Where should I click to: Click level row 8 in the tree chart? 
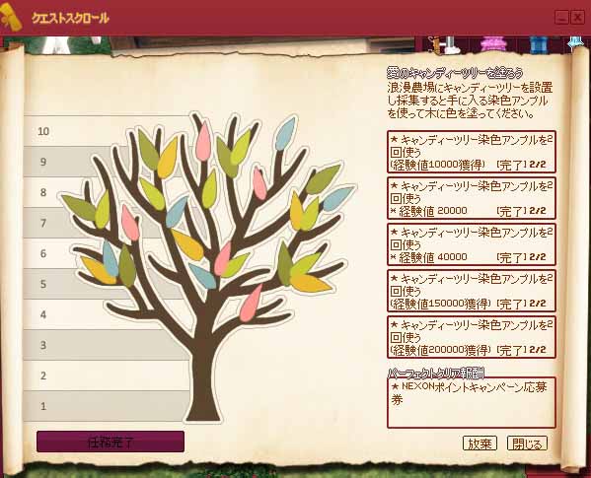[x=107, y=192]
